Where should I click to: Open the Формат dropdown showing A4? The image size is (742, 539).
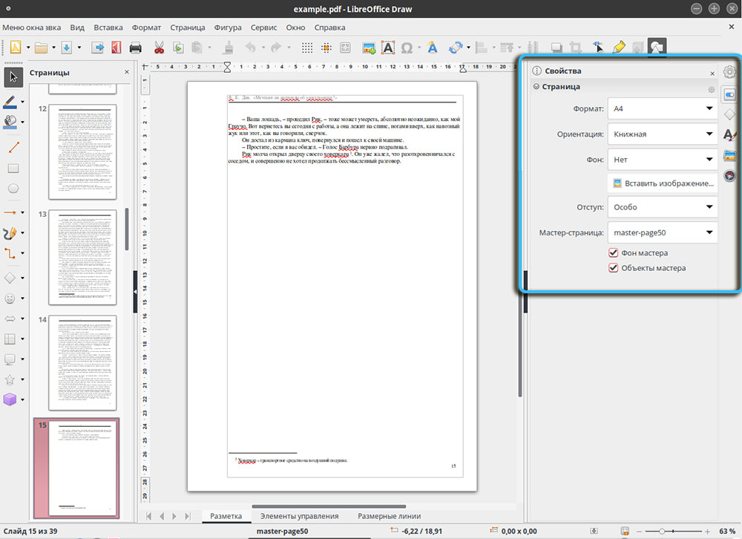[662, 109]
